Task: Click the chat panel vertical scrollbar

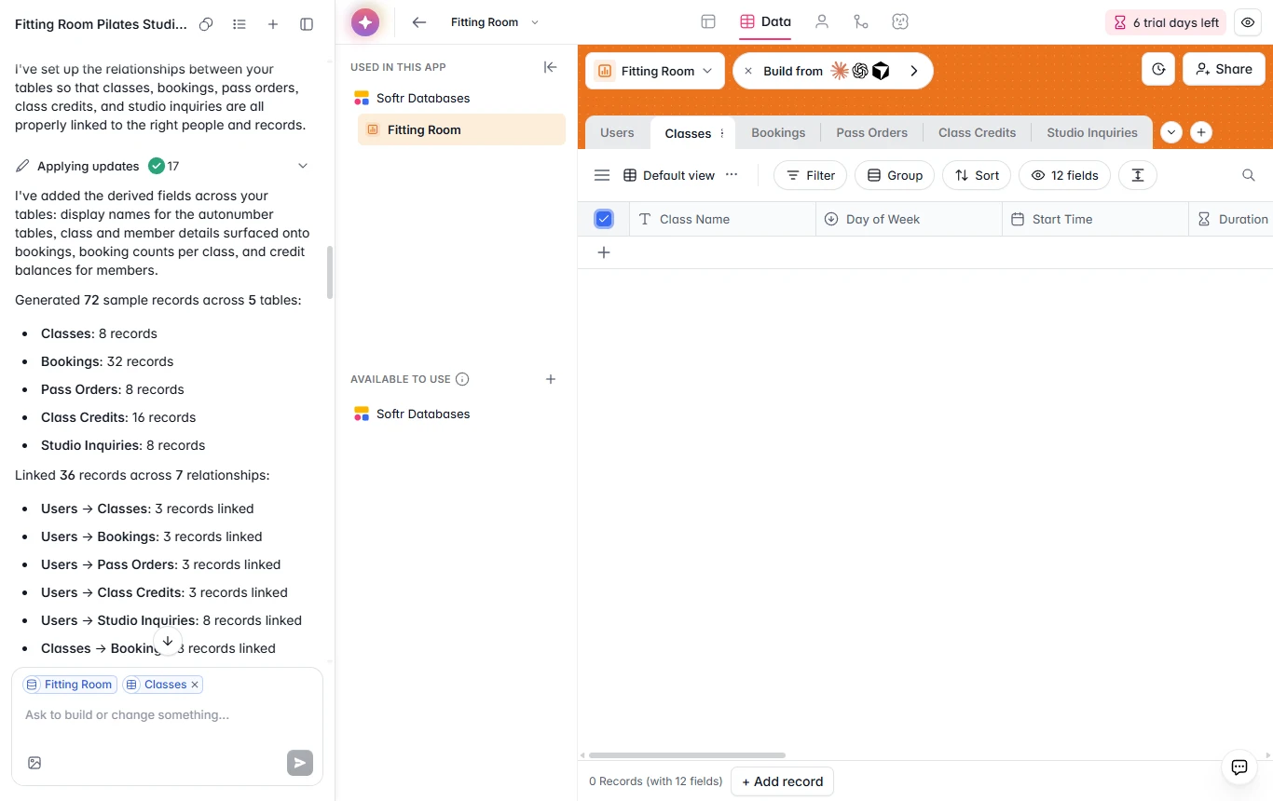Action: pyautogui.click(x=329, y=272)
